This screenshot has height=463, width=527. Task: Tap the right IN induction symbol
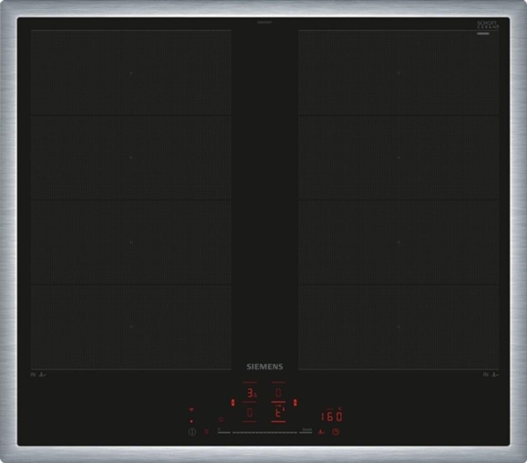point(490,375)
